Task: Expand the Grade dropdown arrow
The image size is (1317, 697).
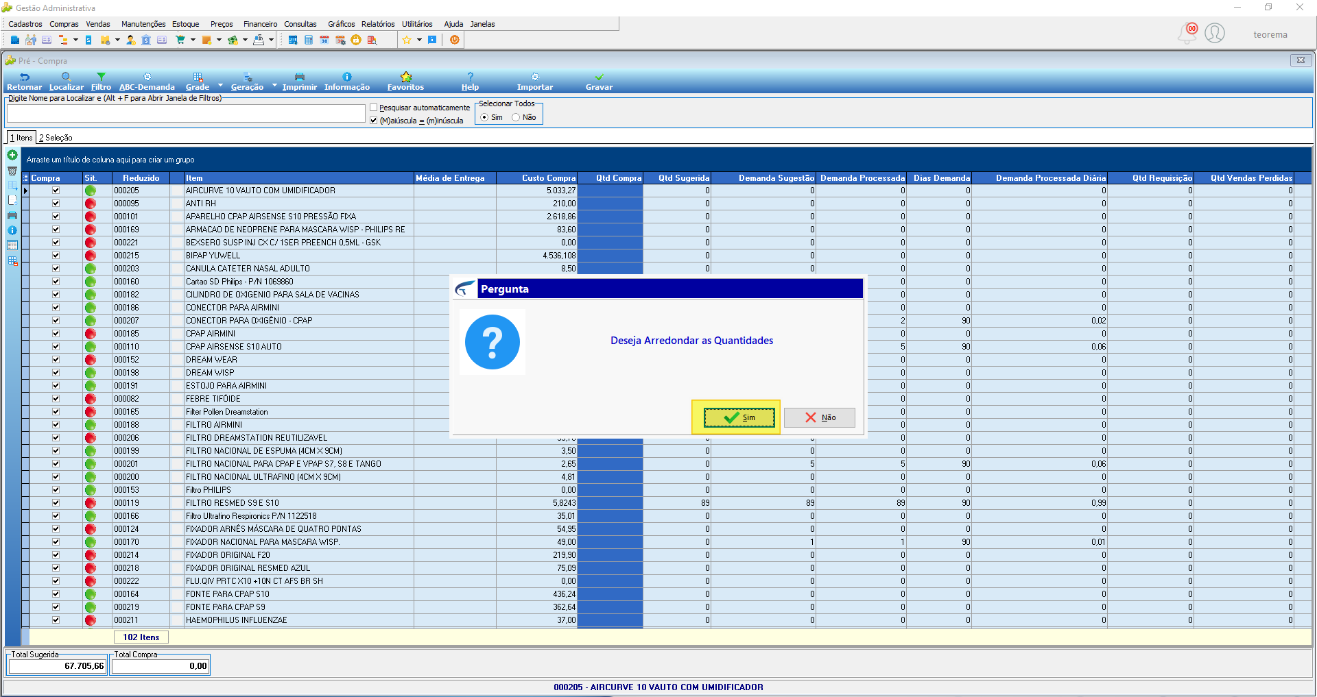Action: [220, 86]
